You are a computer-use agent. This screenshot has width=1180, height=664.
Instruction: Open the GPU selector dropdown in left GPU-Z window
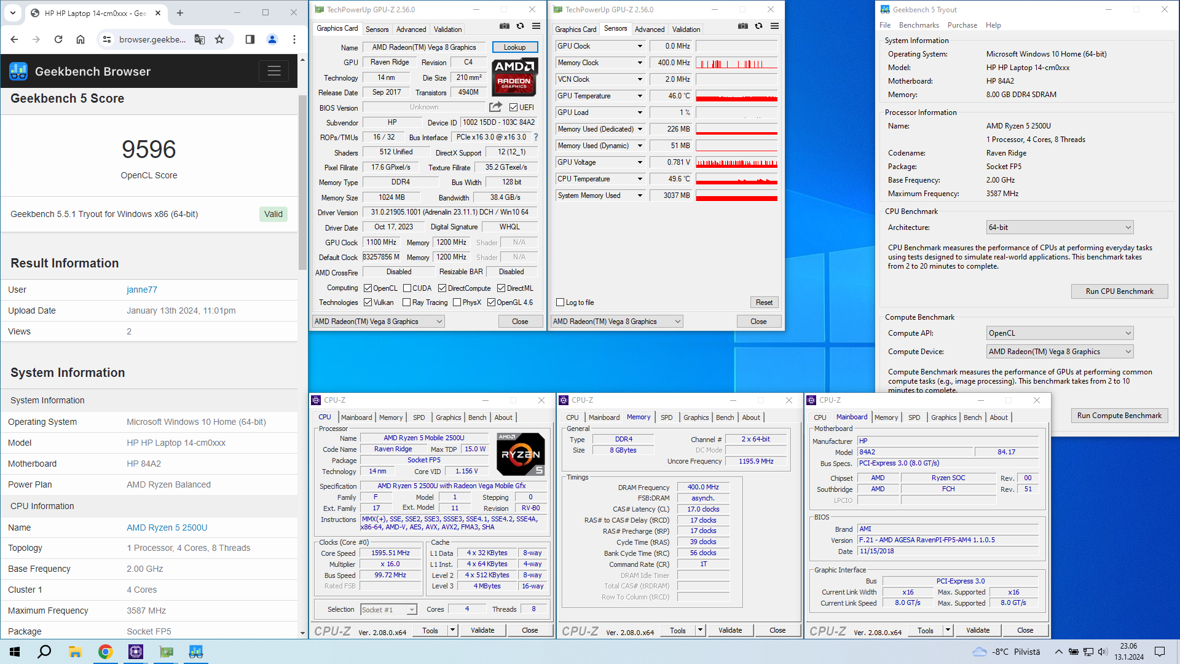tap(378, 322)
